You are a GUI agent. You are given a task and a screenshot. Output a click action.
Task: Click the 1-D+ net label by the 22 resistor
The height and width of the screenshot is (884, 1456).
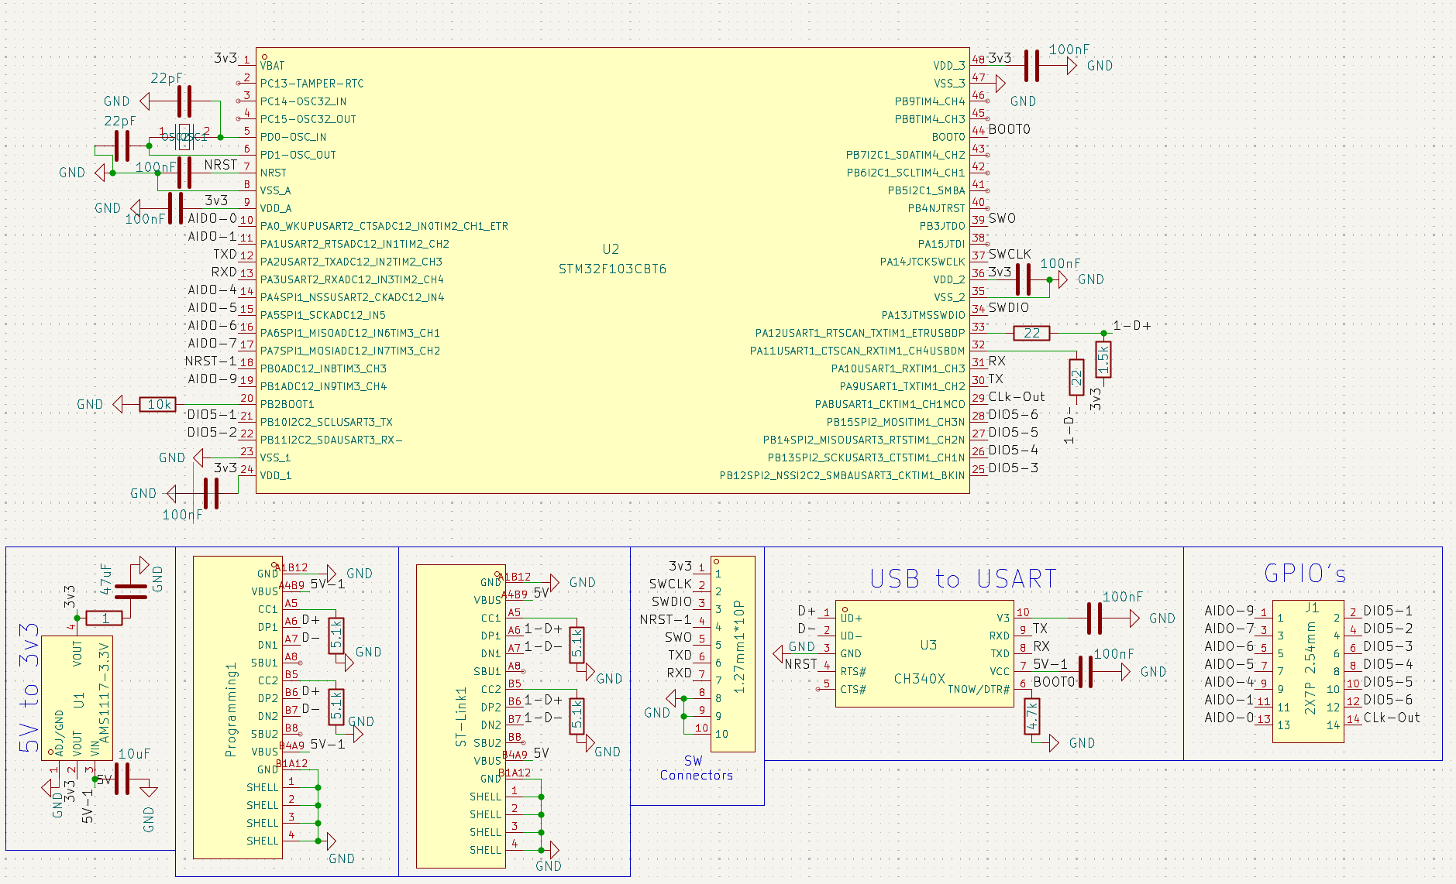pos(1132,326)
